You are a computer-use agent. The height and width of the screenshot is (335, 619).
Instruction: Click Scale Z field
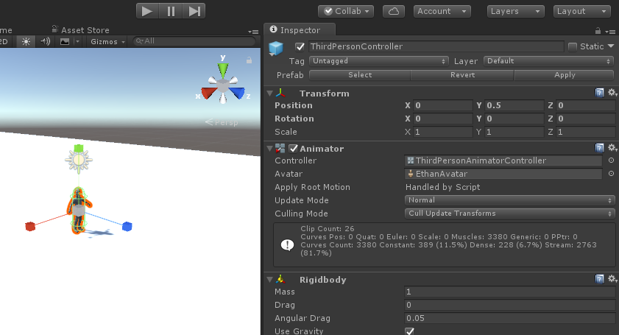click(585, 132)
